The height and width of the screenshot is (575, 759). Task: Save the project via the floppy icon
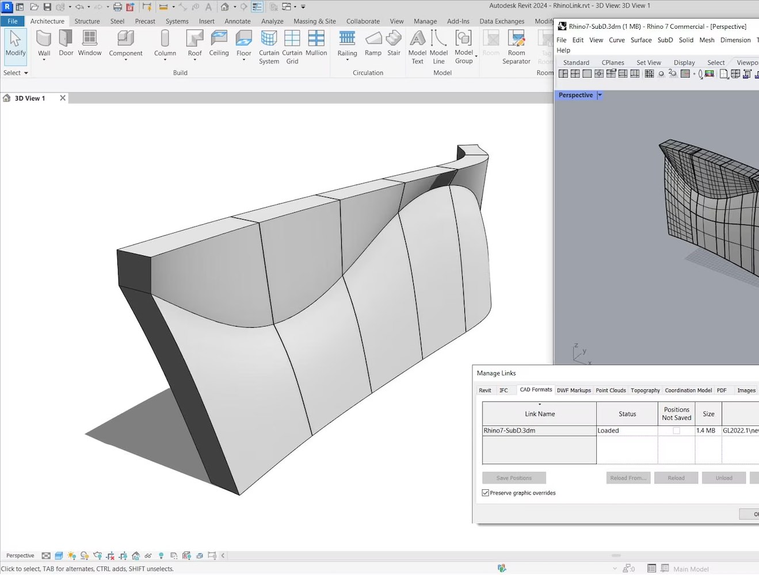tap(47, 7)
